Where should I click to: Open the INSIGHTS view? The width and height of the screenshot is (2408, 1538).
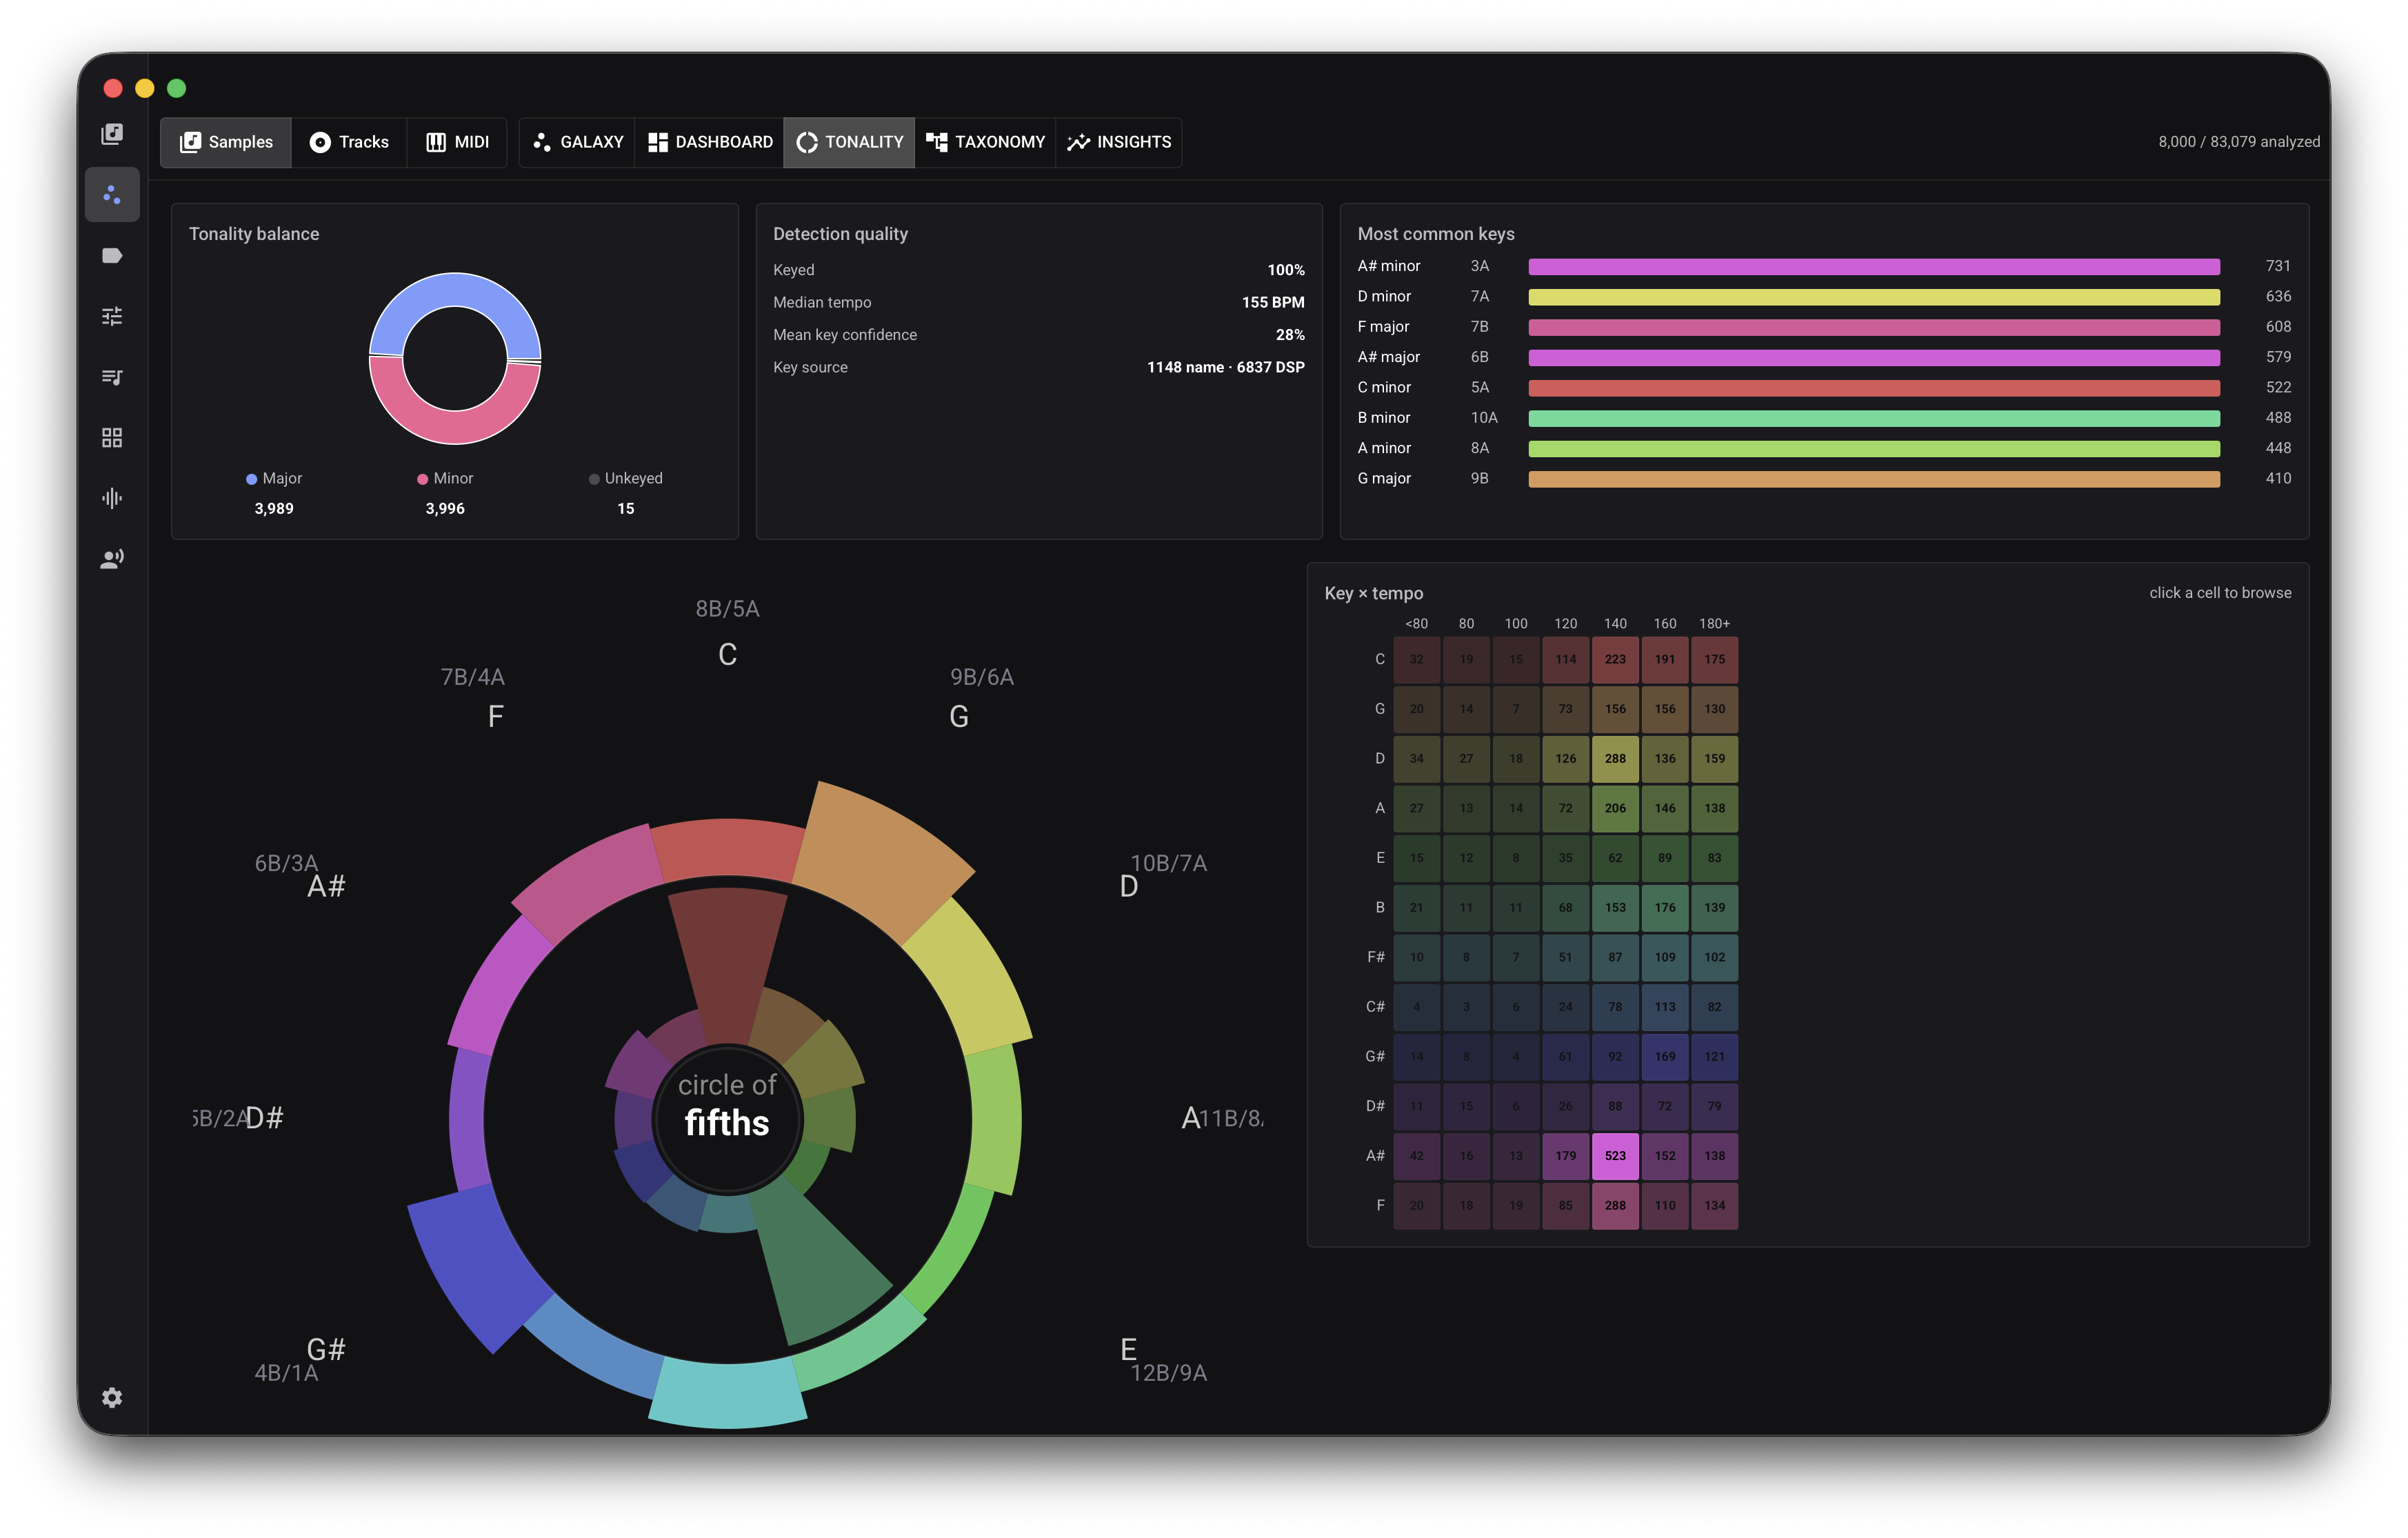point(1118,142)
